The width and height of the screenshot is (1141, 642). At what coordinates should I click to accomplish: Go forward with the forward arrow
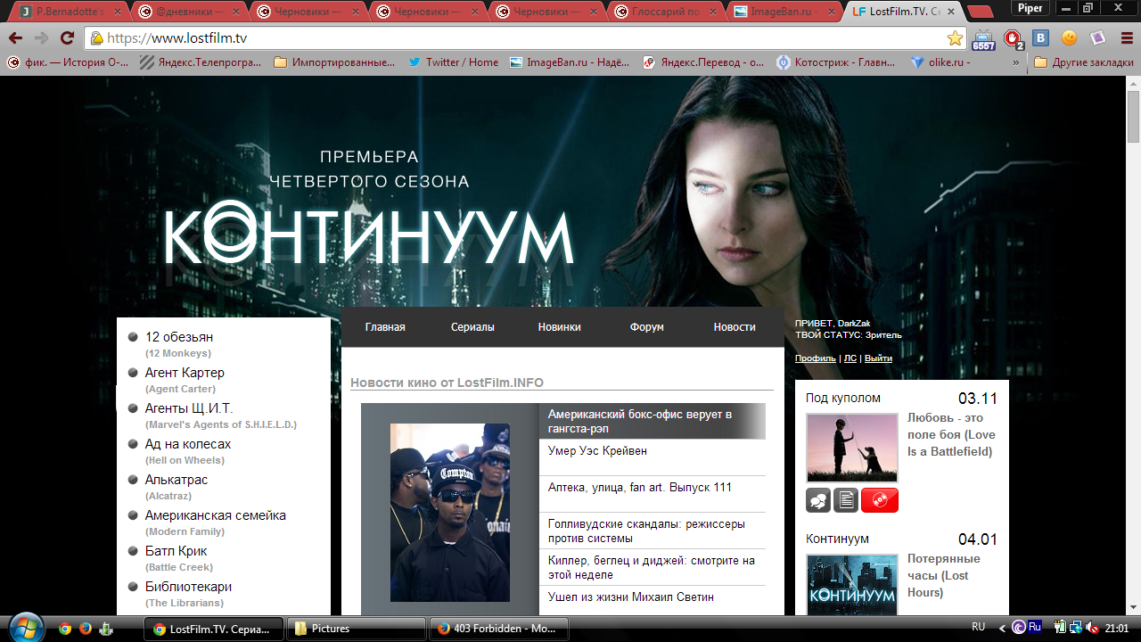41,38
